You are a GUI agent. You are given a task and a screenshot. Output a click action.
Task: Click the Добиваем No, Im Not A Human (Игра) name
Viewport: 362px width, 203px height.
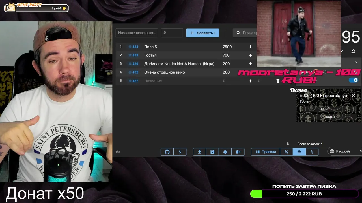click(179, 64)
